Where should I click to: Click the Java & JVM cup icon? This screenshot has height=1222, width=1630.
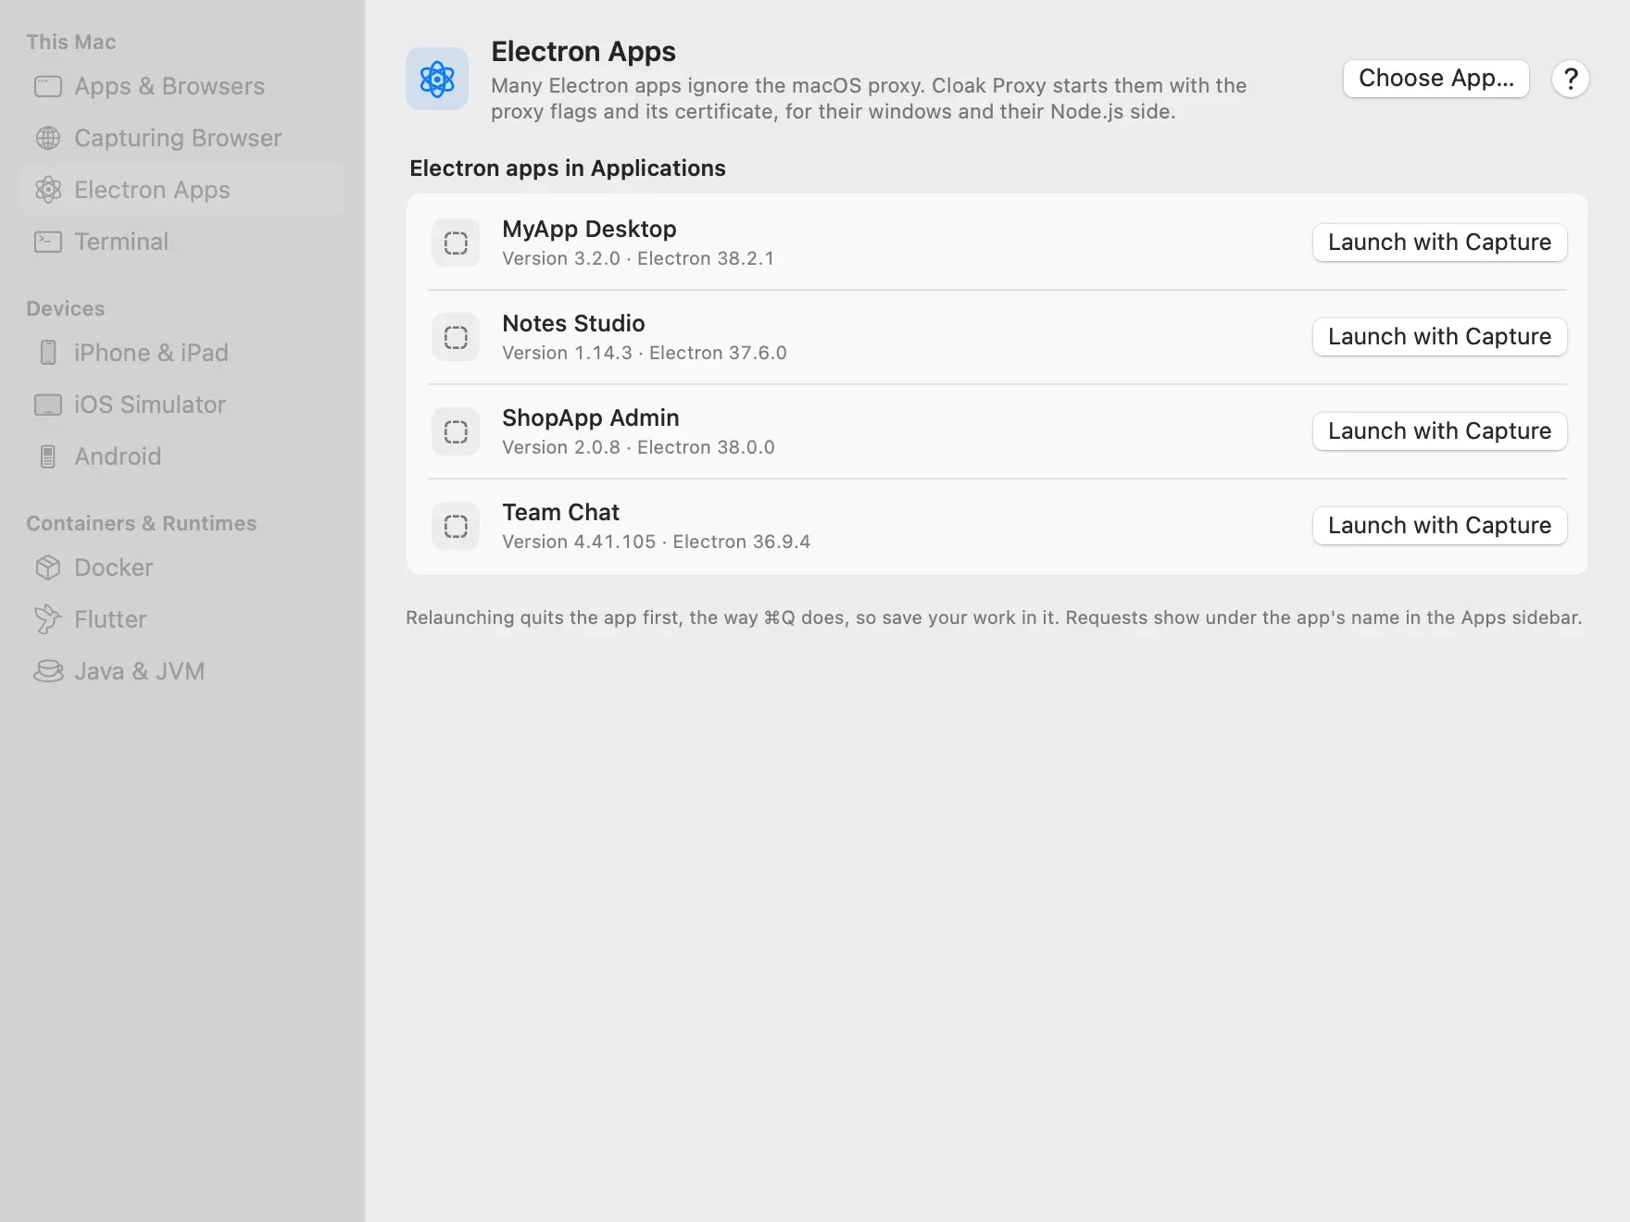[48, 671]
